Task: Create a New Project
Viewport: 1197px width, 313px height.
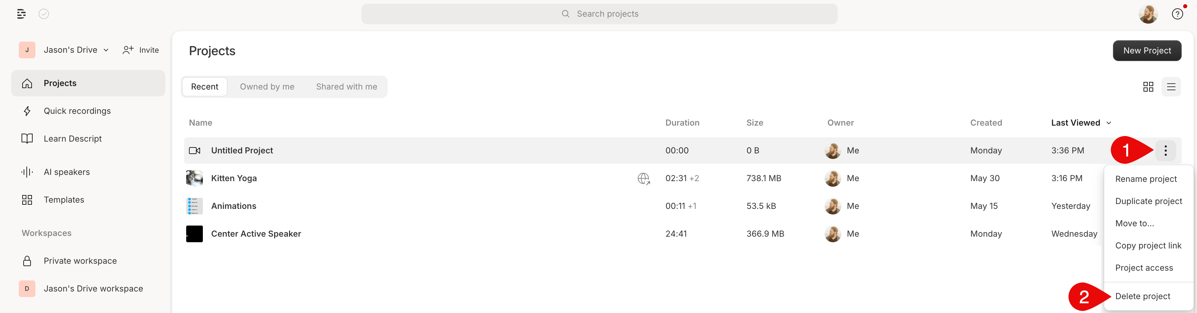Action: point(1147,51)
